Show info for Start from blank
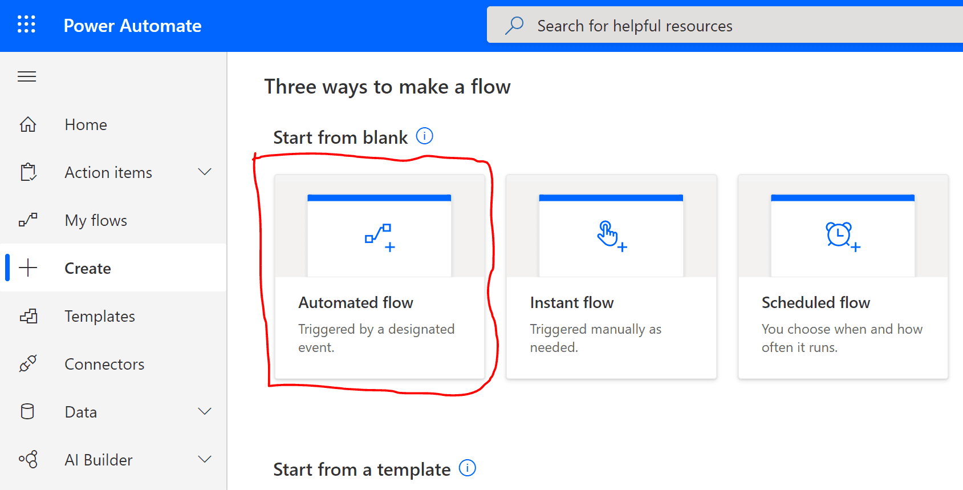963x490 pixels. pyautogui.click(x=425, y=136)
